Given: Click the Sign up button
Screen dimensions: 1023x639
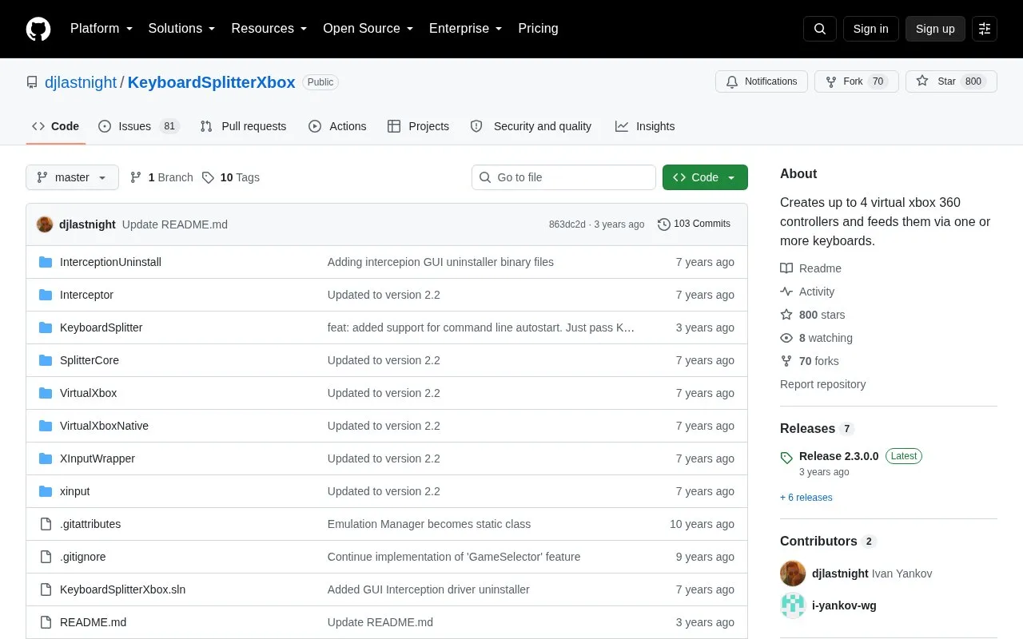Looking at the screenshot, I should click(x=935, y=29).
